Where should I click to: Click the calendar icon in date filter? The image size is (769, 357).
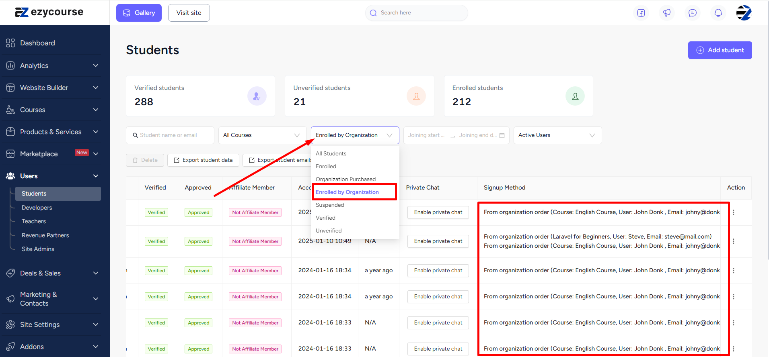click(x=502, y=135)
